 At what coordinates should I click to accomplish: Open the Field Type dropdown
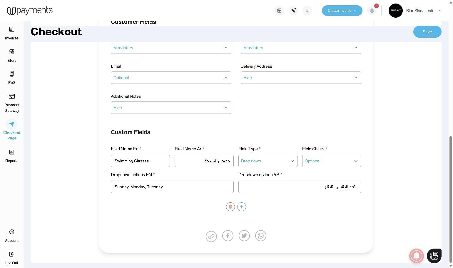click(268, 161)
